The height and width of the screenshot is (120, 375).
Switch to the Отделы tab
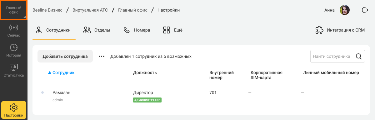(97, 30)
